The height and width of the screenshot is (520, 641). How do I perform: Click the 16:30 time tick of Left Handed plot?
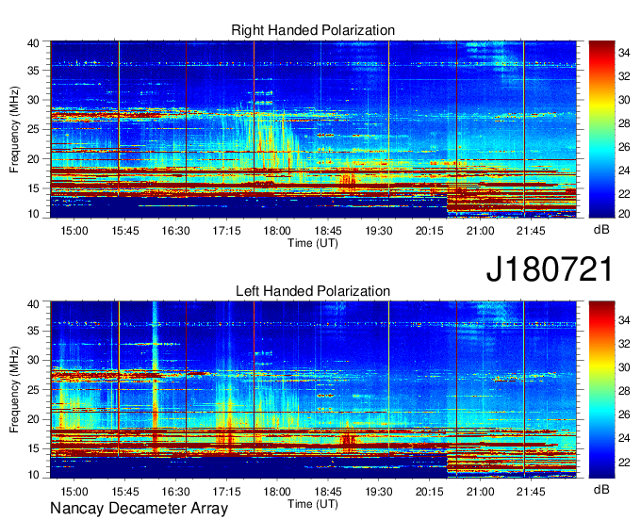tap(175, 492)
